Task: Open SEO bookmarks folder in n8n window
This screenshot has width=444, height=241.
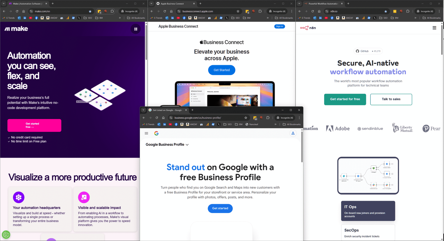Action: pyautogui.click(x=383, y=18)
